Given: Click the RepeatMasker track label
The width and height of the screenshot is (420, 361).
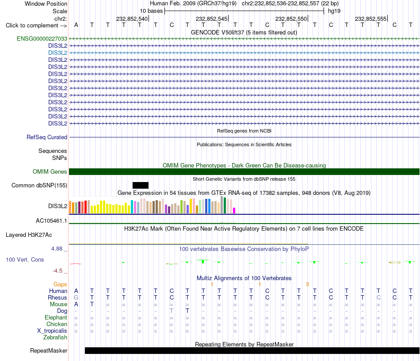Looking at the screenshot, I should [x=49, y=350].
